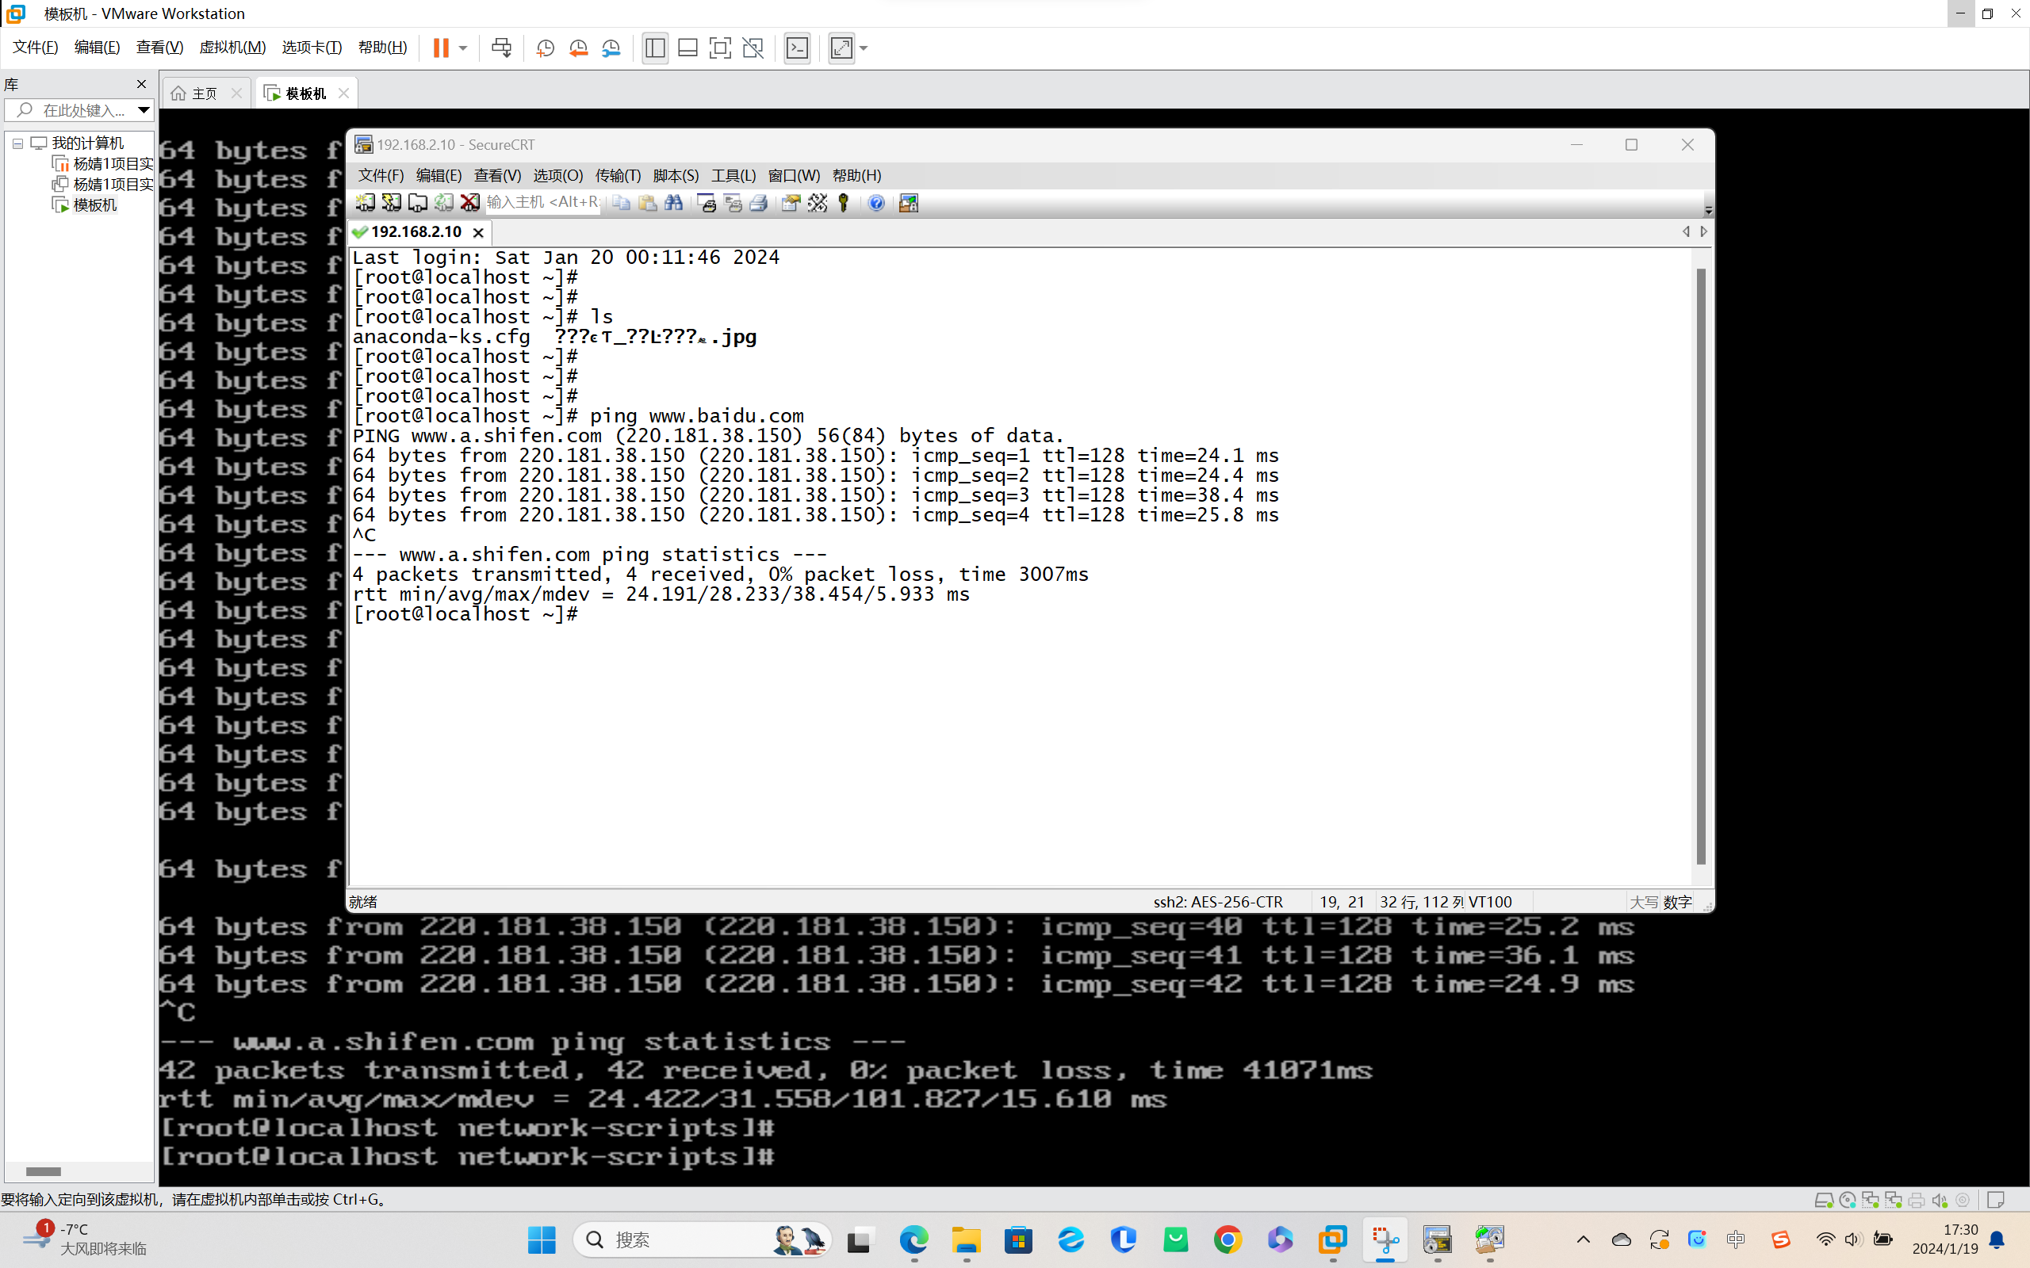Image resolution: width=2030 pixels, height=1268 pixels.
Task: Click the orange Suspend button in VMware toolbar
Action: [441, 48]
